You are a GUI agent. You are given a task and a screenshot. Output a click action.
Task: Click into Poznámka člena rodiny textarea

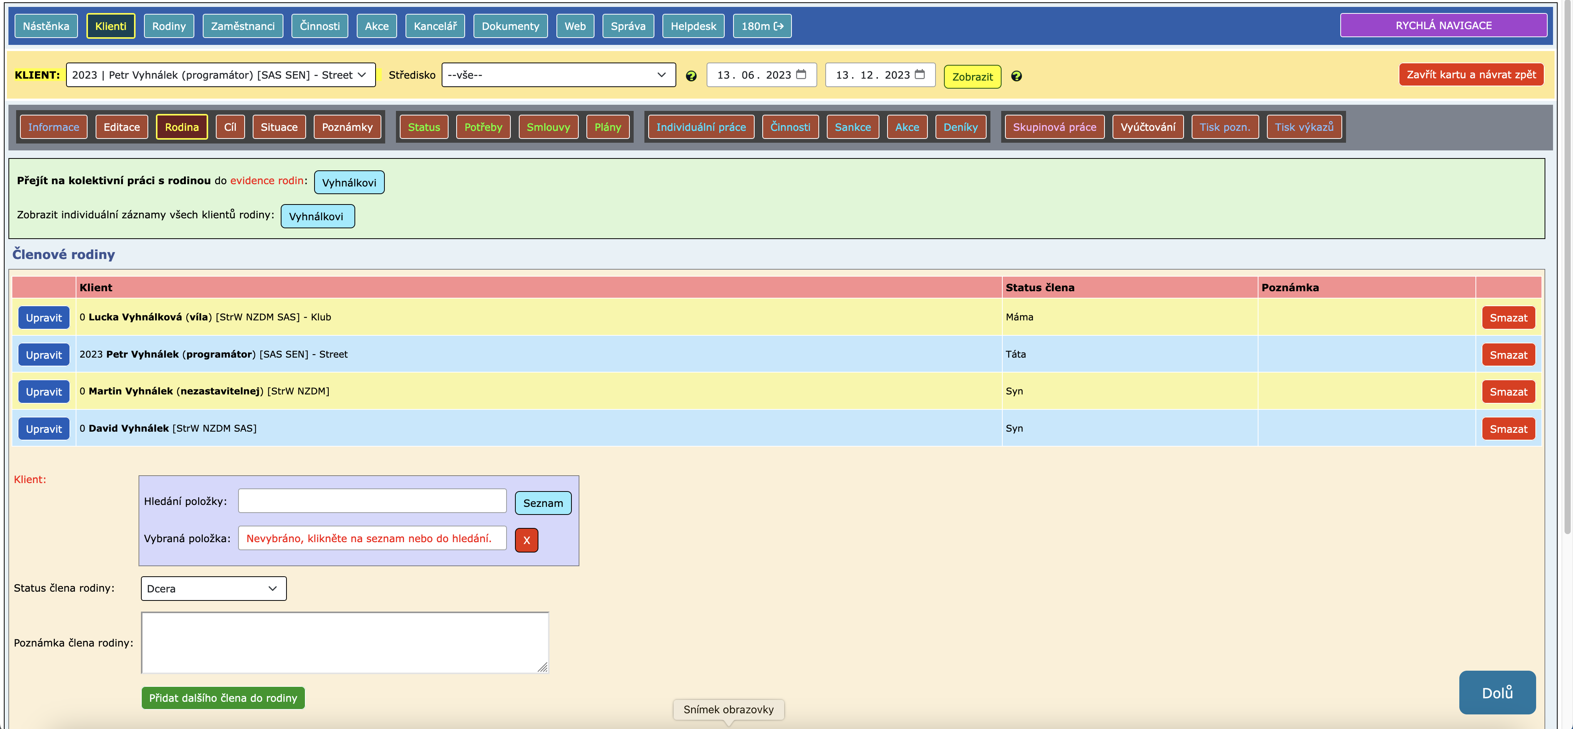point(344,642)
